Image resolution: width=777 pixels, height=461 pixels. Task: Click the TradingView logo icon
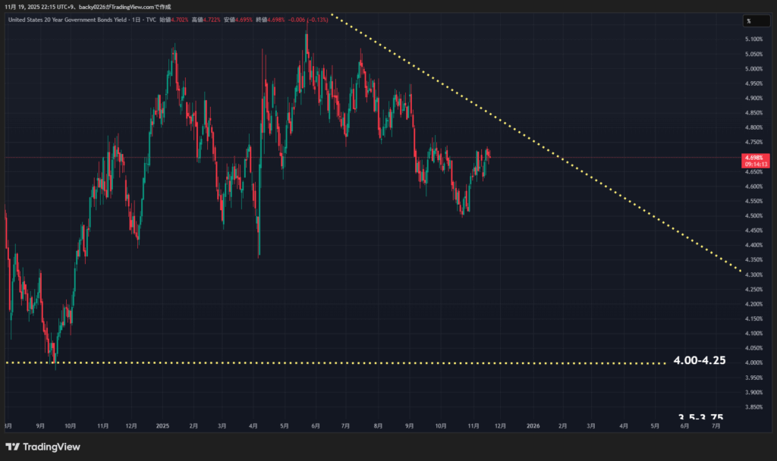(x=13, y=447)
